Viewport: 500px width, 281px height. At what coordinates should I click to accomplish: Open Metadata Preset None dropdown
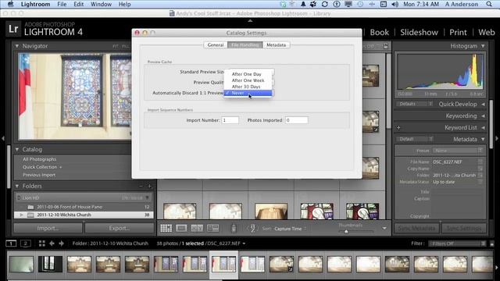(x=458, y=151)
